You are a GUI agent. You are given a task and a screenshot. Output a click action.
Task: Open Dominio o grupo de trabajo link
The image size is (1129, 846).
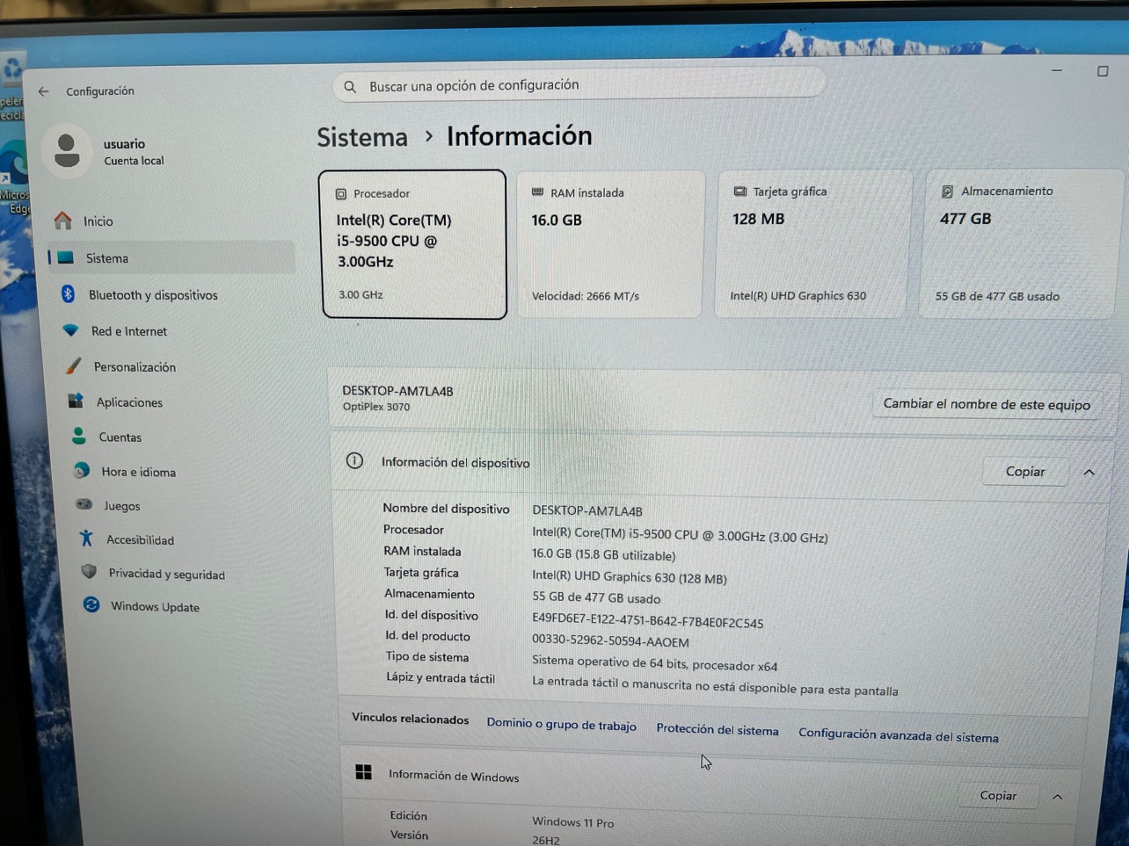pyautogui.click(x=561, y=725)
